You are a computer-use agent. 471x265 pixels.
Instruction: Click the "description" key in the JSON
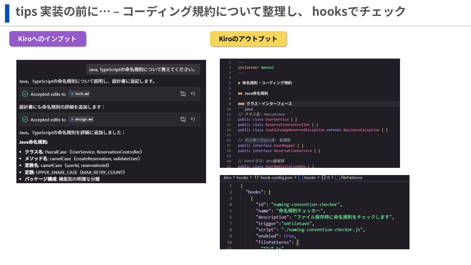273,217
